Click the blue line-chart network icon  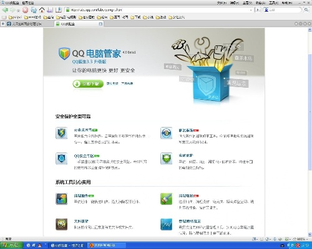point(166,224)
